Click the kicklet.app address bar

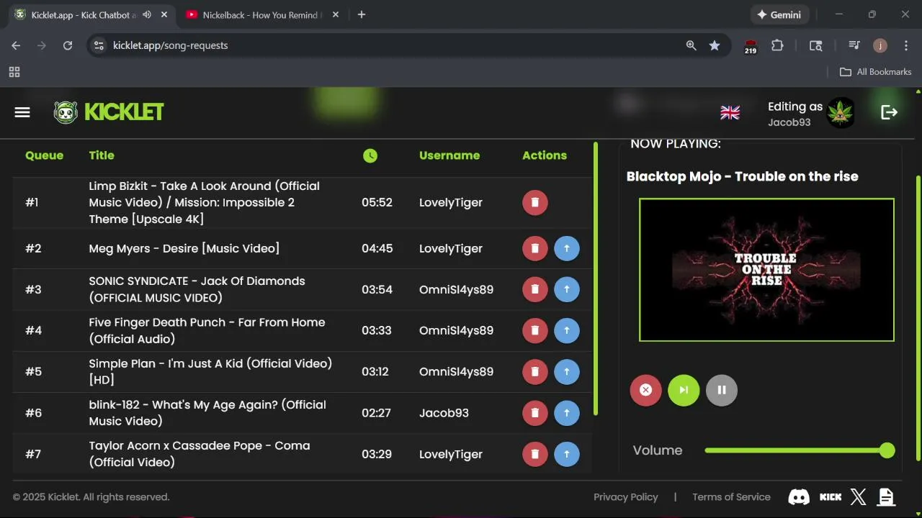click(389, 45)
